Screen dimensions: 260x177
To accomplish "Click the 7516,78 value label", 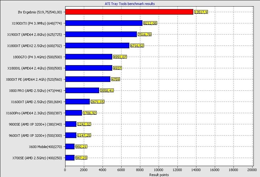I will (145, 35).
